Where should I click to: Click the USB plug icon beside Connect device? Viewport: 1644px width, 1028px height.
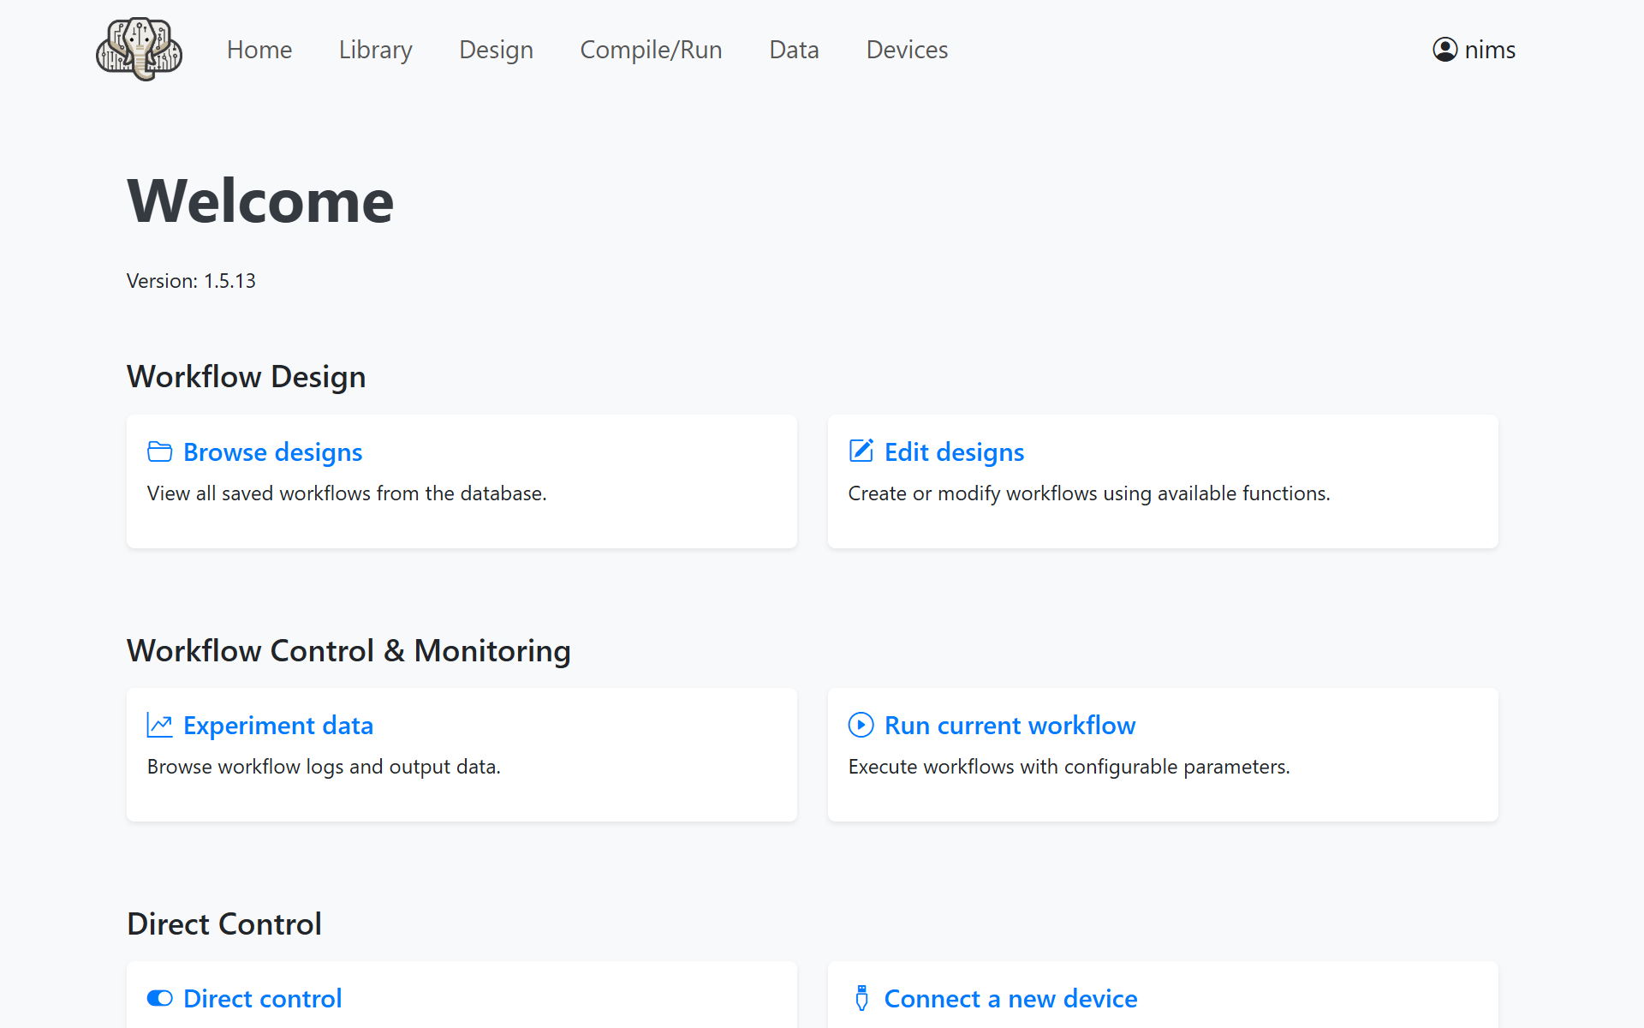coord(861,998)
